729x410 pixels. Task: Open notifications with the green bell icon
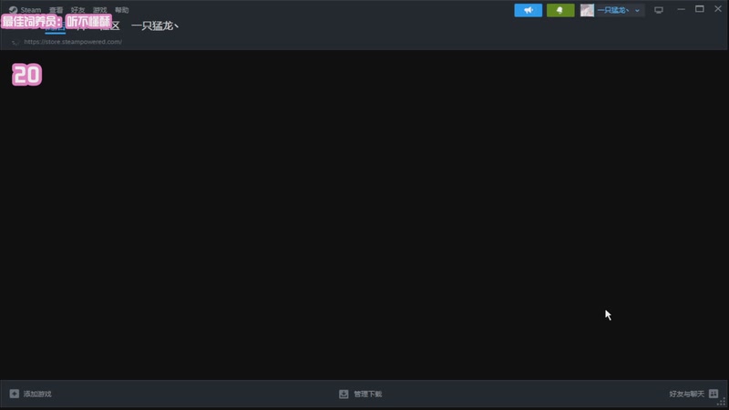pos(560,10)
